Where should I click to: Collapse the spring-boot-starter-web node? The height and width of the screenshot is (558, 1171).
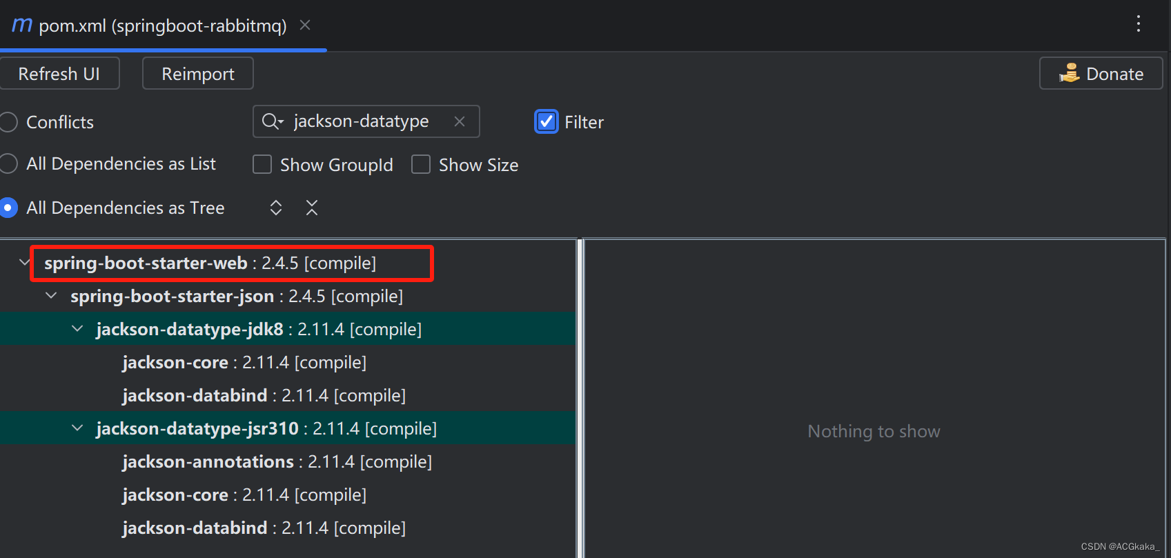pos(25,263)
